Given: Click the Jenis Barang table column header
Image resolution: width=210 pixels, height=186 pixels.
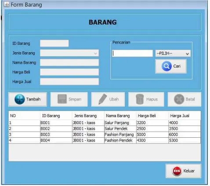Looking at the screenshot, I should 88,116.
